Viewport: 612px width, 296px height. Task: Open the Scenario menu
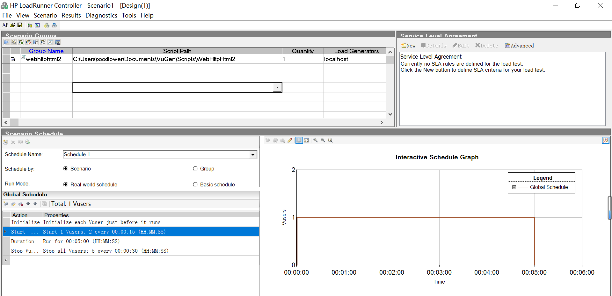pyautogui.click(x=45, y=15)
